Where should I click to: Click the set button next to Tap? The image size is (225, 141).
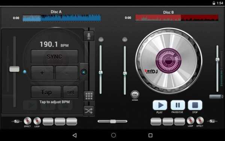pyautogui.click(x=70, y=92)
